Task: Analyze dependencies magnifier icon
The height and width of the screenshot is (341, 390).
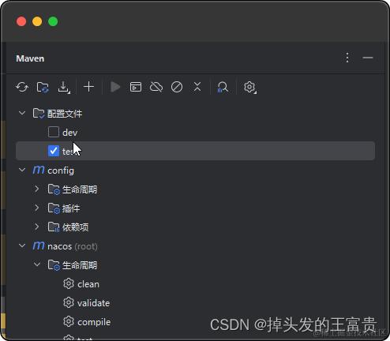Action: [x=223, y=87]
